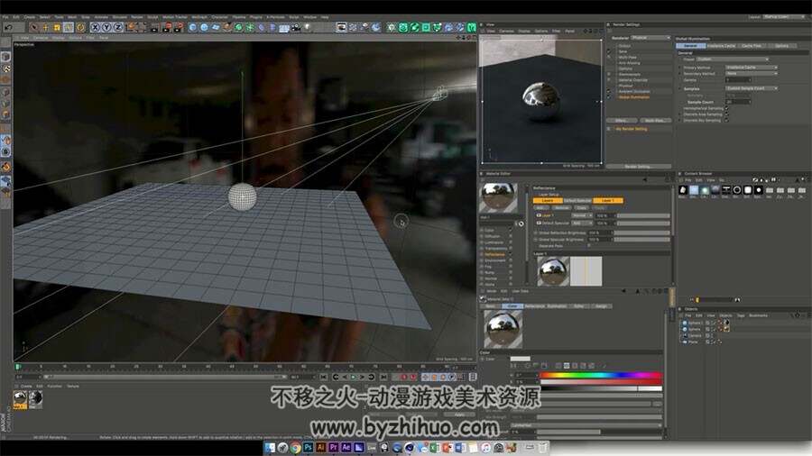Select Camera in Objects manager
The image size is (812, 456).
click(x=695, y=335)
